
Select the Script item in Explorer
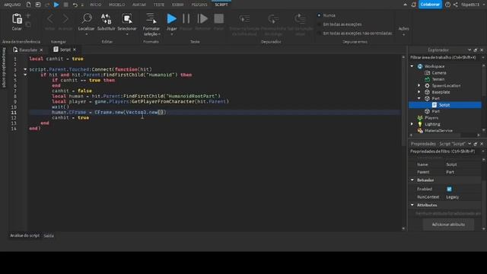pyautogui.click(x=444, y=105)
